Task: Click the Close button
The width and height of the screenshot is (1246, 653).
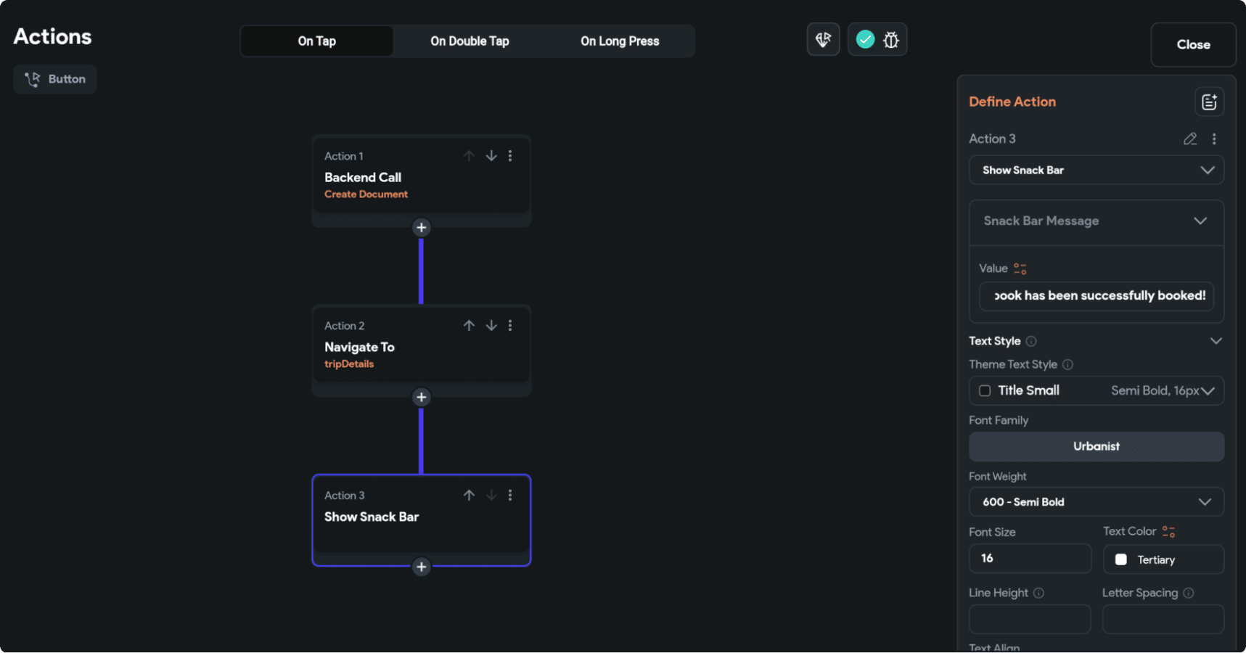Action: coord(1192,44)
